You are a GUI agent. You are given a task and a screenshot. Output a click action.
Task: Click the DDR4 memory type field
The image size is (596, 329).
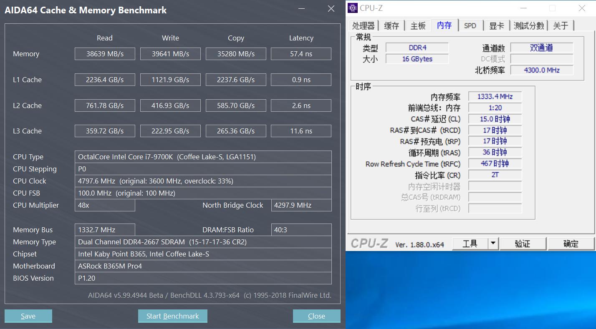point(417,47)
